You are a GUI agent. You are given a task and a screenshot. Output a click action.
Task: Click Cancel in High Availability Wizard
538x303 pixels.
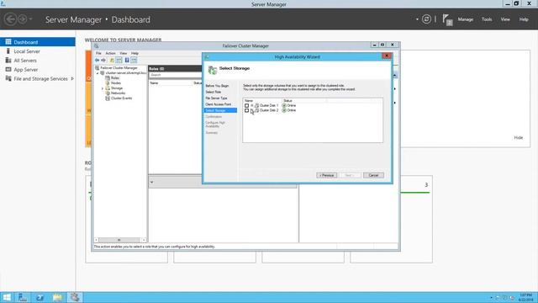click(373, 175)
